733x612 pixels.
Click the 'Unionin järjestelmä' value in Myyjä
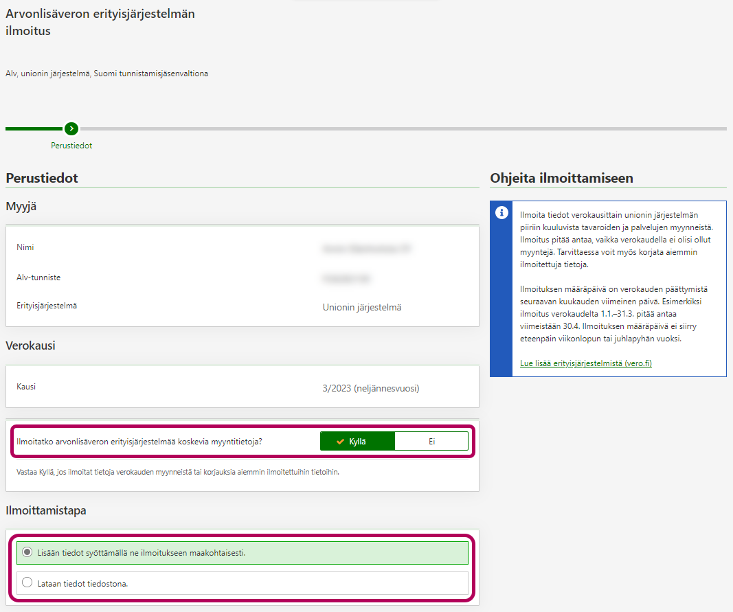click(x=362, y=307)
